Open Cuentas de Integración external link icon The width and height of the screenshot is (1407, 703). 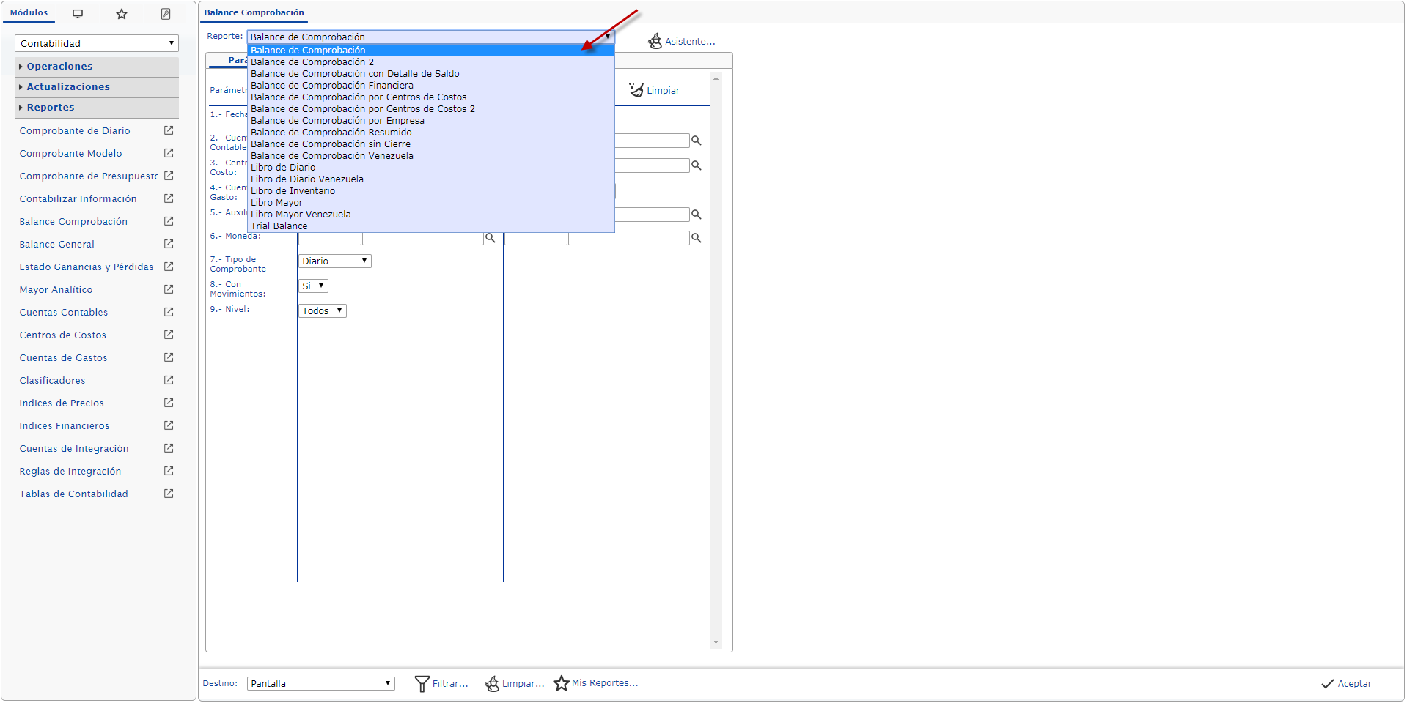(169, 448)
